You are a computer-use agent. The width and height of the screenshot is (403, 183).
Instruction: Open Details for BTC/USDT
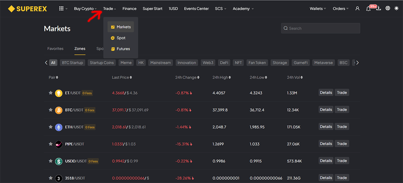pos(326,110)
